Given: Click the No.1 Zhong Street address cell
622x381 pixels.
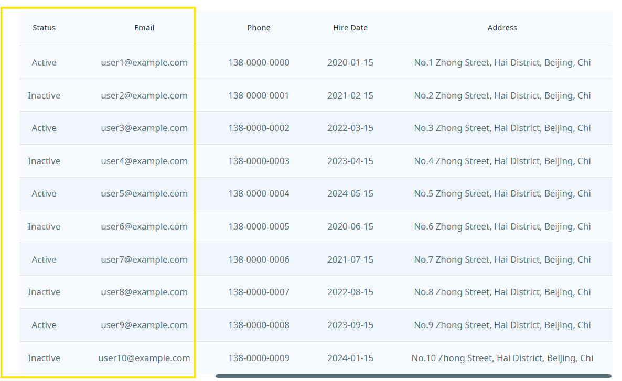Looking at the screenshot, I should [x=502, y=63].
